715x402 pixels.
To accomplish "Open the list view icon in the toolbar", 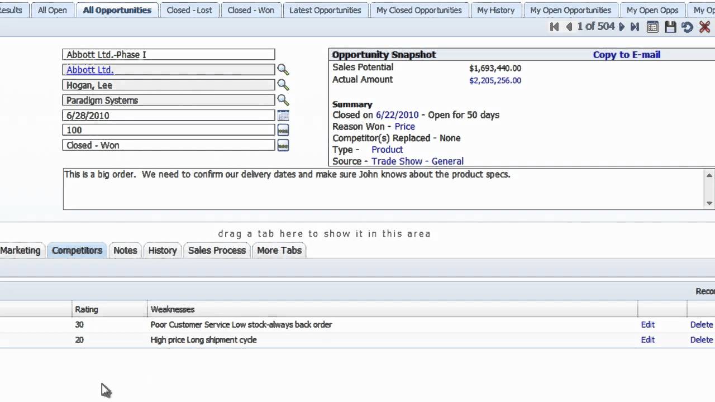I will tap(652, 27).
